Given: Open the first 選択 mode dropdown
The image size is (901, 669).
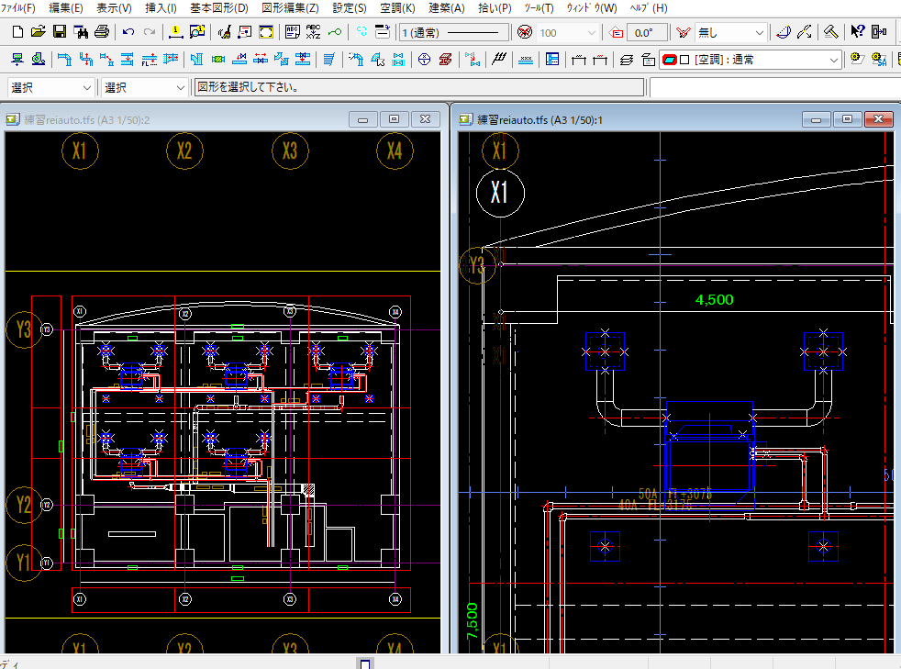Looking at the screenshot, I should [87, 88].
